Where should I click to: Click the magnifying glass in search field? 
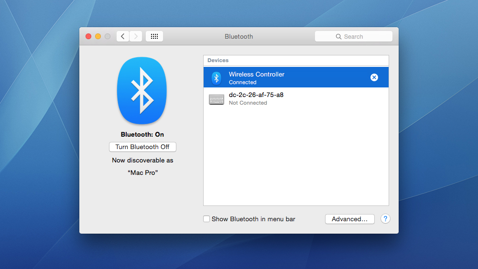pyautogui.click(x=338, y=37)
